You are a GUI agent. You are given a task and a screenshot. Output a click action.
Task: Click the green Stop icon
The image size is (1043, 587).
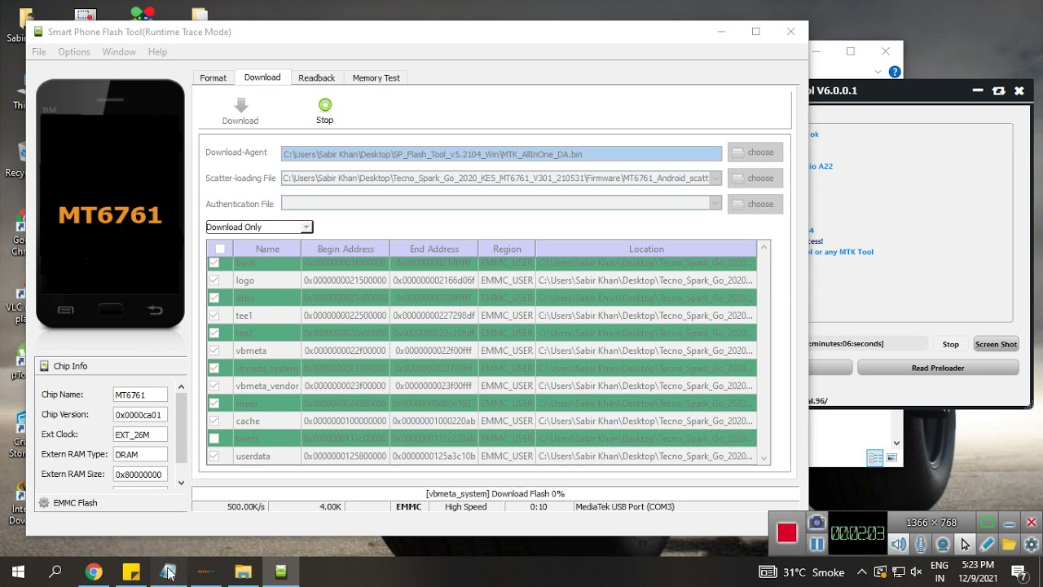coord(325,104)
